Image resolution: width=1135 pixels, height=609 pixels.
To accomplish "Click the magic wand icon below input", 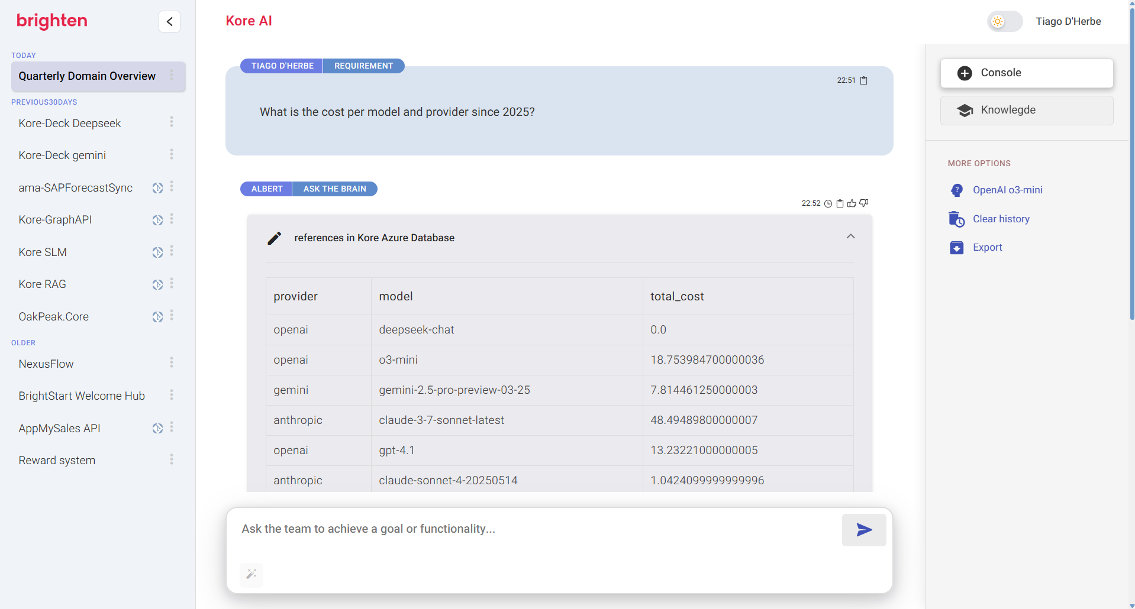I will 251,574.
